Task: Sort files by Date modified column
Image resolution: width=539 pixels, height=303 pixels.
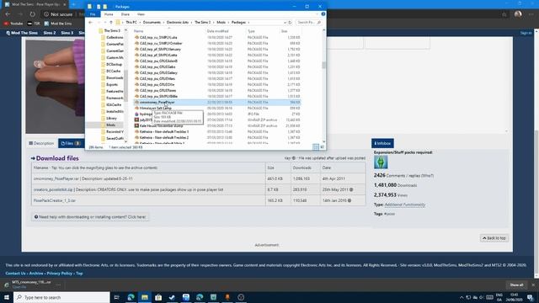Action: click(x=218, y=31)
